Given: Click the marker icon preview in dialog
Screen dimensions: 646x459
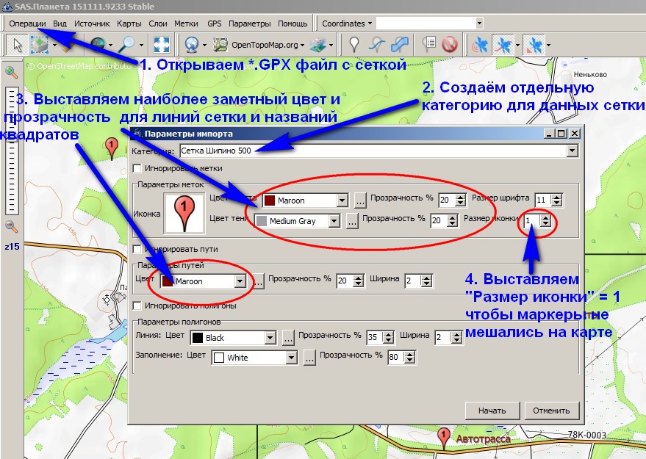Looking at the screenshot, I should click(x=184, y=214).
